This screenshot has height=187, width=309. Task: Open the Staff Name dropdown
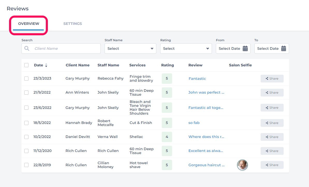(130, 49)
